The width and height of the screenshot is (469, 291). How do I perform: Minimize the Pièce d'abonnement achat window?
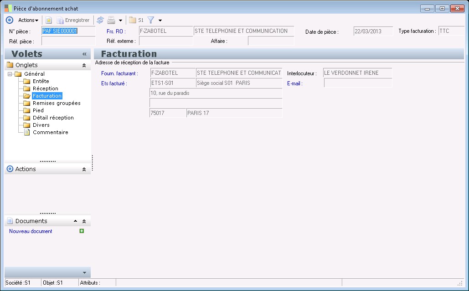[427, 8]
